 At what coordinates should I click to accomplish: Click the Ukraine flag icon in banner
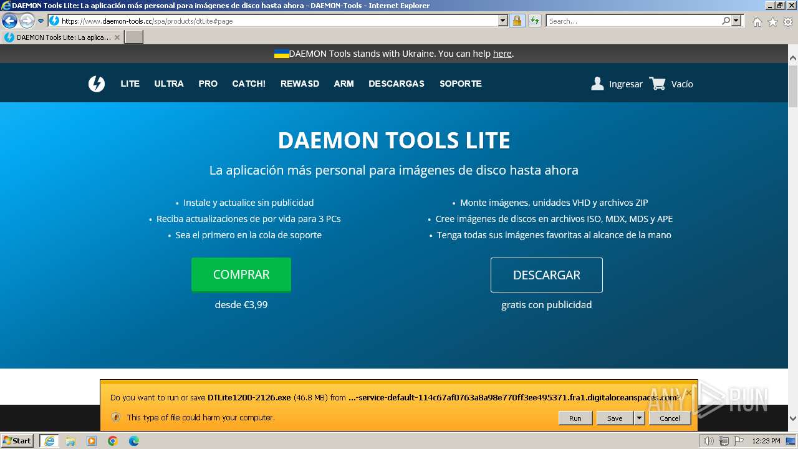281,54
